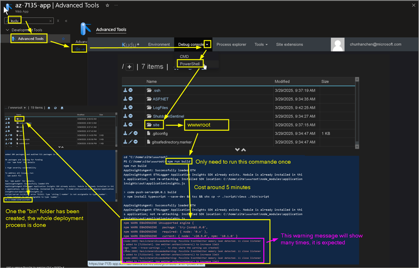Download the .ssh folder
This screenshot has height=268, width=419.
125,90
